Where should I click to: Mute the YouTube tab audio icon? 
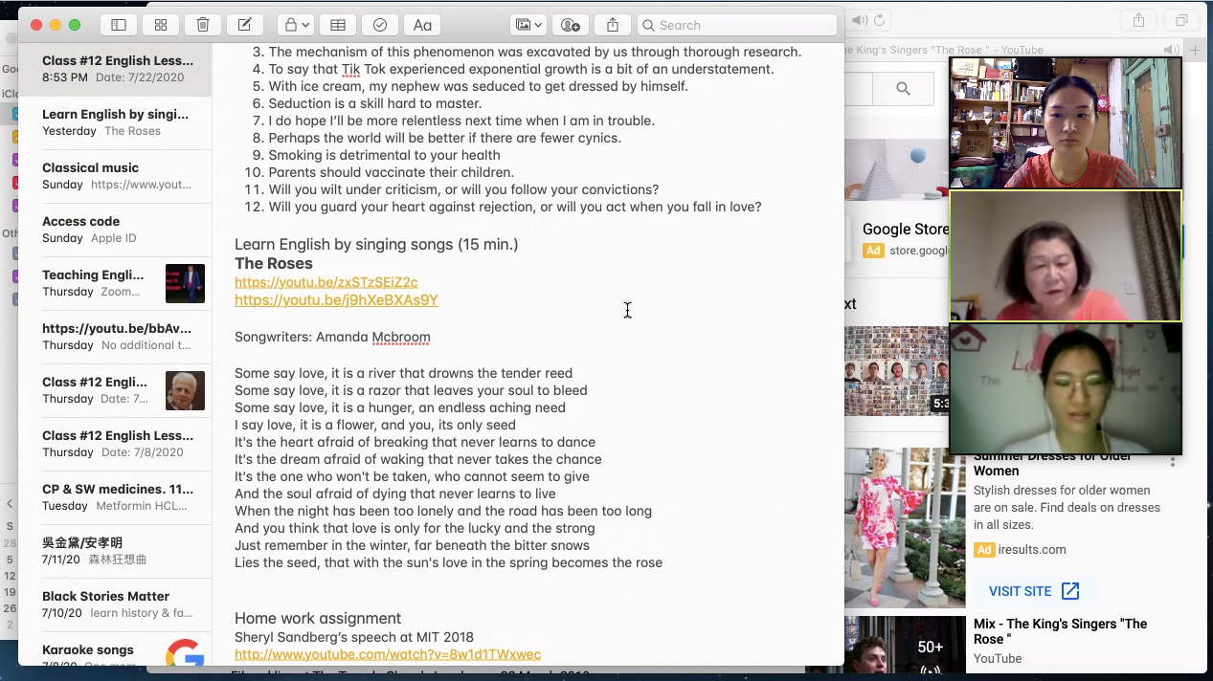coord(1170,50)
